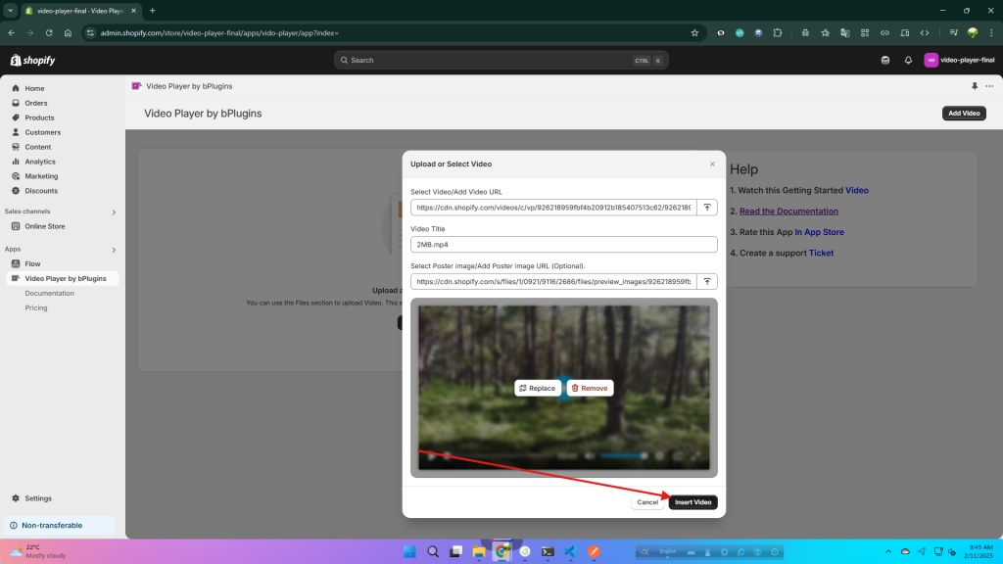
Task: Replace the selected video preview
Action: [x=538, y=389]
